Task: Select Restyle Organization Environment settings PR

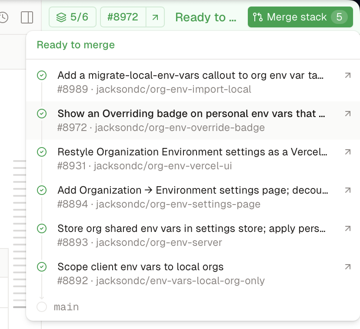Action: (x=193, y=159)
